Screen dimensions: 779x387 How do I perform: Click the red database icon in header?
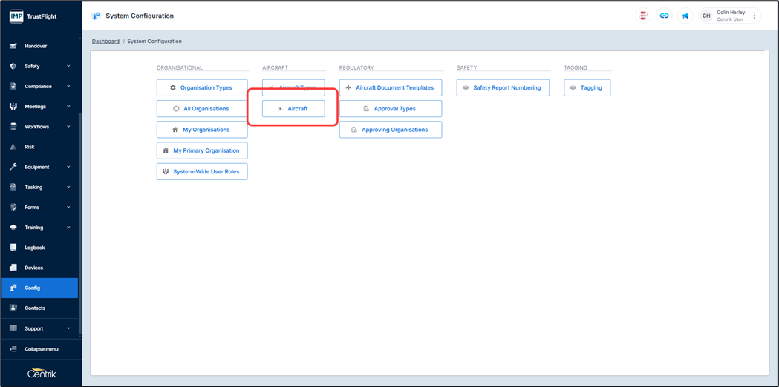(x=643, y=16)
